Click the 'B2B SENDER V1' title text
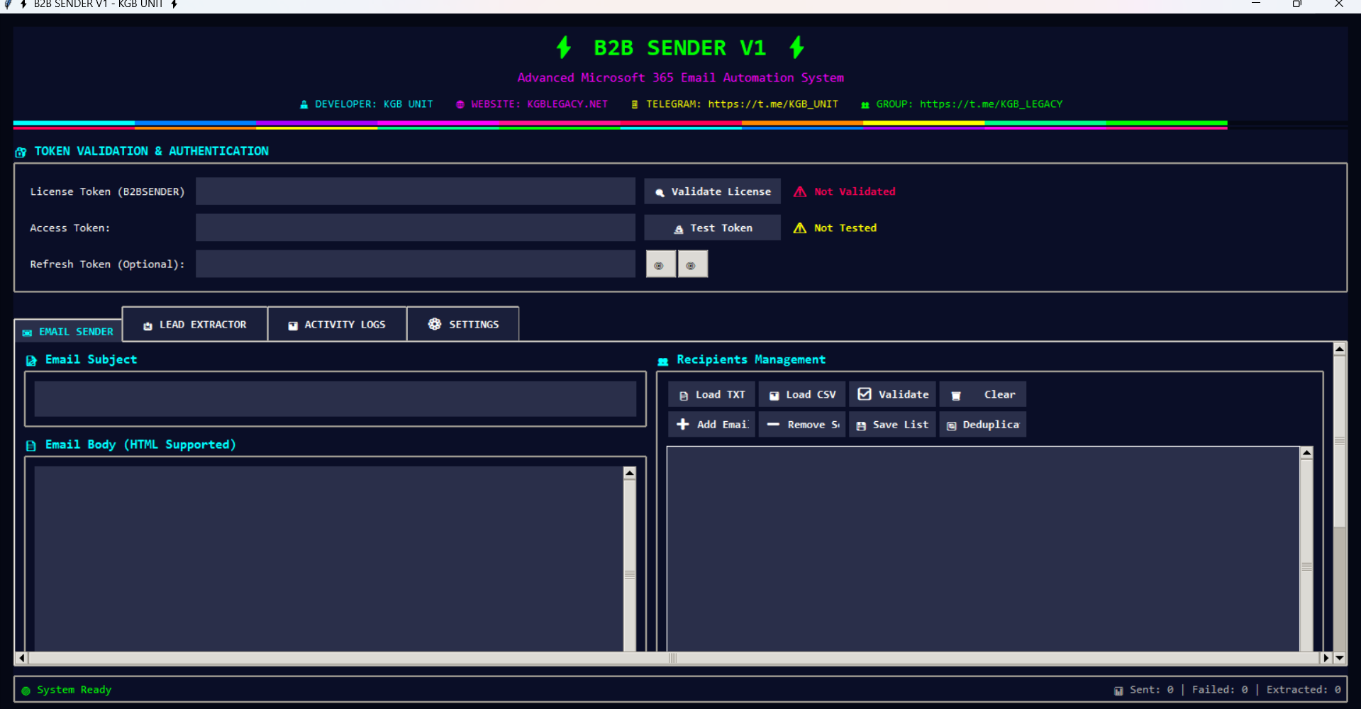 pos(679,48)
